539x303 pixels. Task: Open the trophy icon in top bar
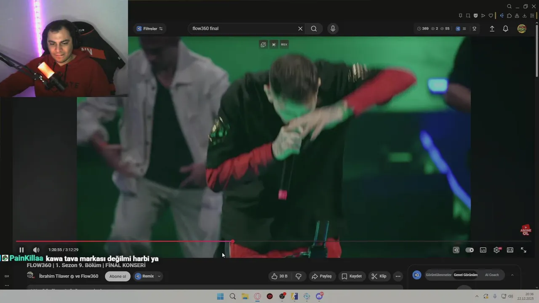tap(474, 29)
